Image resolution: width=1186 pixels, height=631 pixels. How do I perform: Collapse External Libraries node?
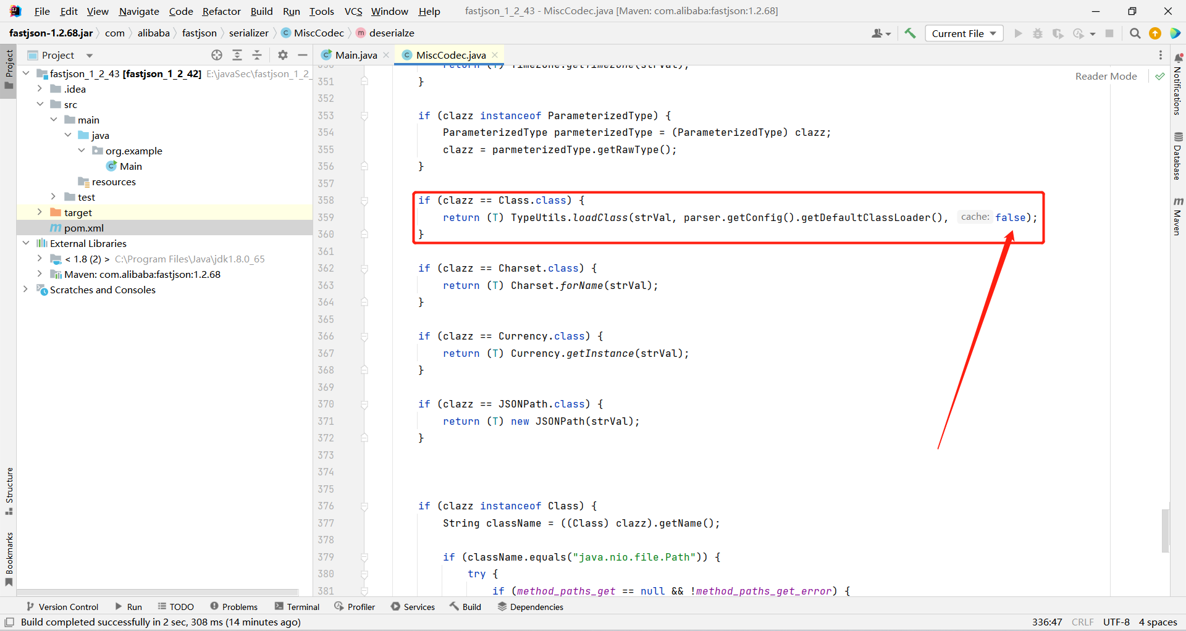[26, 243]
